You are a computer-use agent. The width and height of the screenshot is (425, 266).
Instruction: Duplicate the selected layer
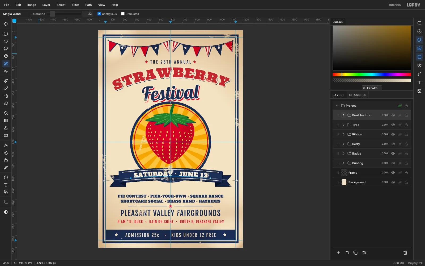point(355,253)
